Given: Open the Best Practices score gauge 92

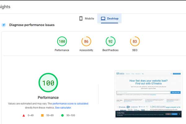Looking at the screenshot, I should click(x=110, y=41).
